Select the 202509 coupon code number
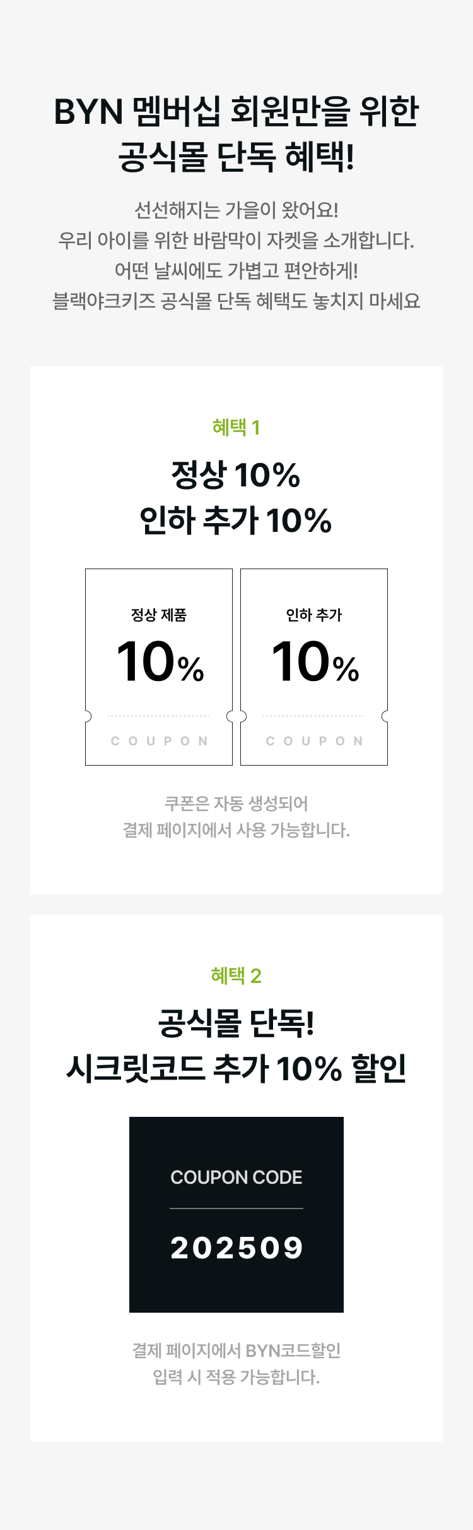Viewport: 473px width, 1530px height. click(x=237, y=1248)
